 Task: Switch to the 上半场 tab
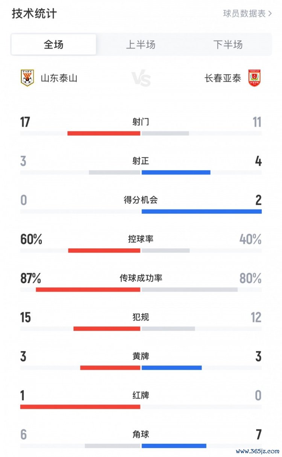click(141, 45)
